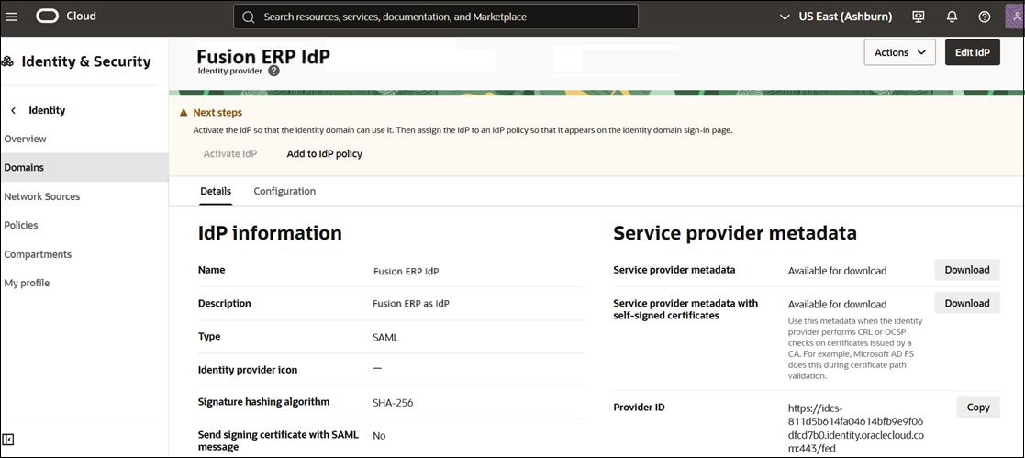
Task: Click the IdP information heading
Action: click(270, 233)
